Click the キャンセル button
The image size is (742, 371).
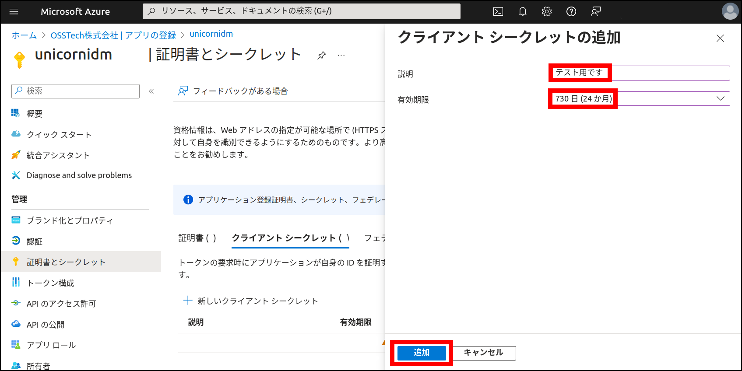pos(484,353)
